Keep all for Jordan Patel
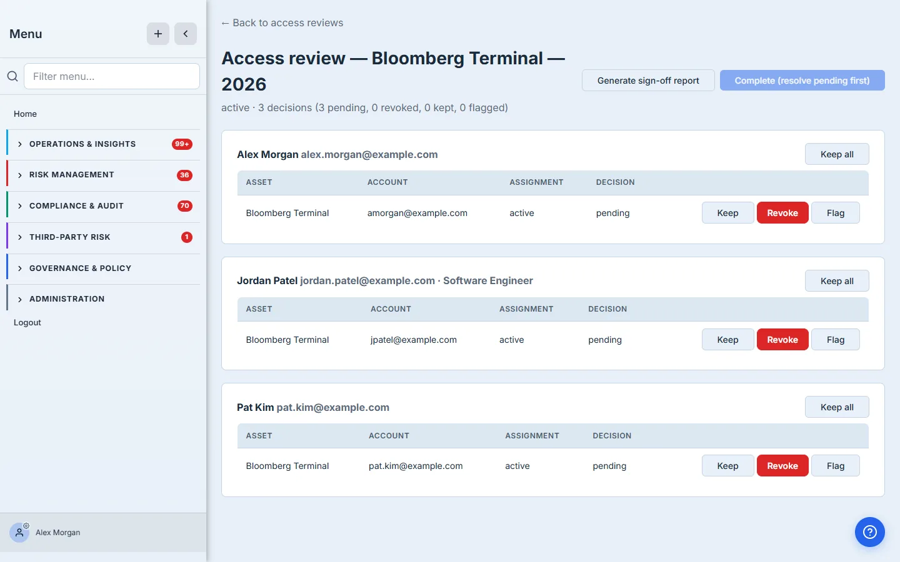The image size is (900, 562). tap(837, 281)
